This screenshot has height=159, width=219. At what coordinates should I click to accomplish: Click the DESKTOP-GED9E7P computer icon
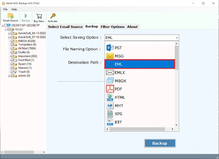(9, 25)
